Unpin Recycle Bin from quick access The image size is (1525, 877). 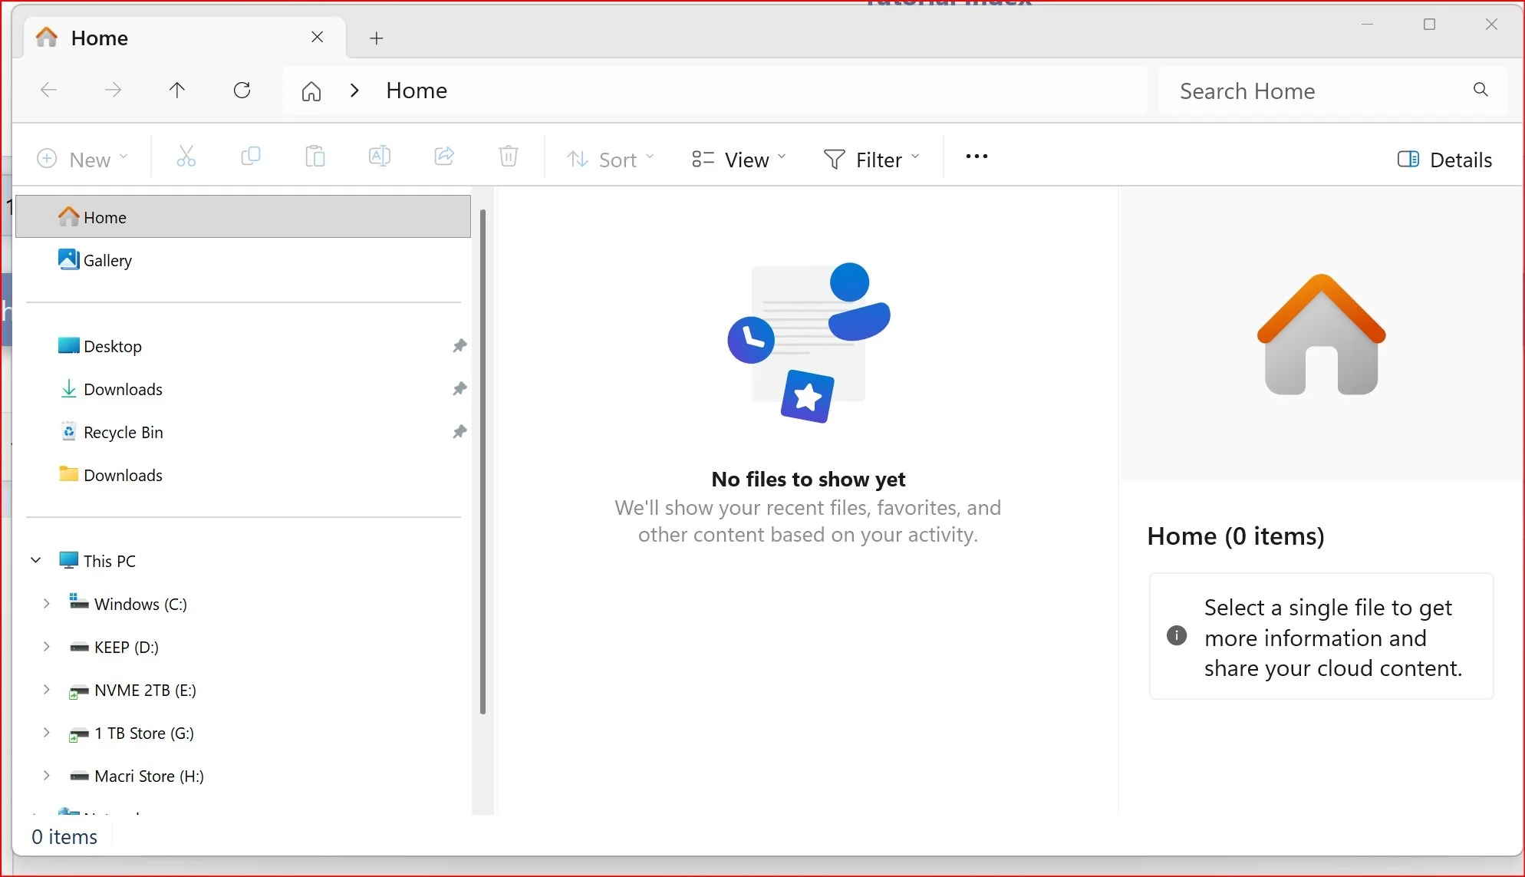[459, 432]
